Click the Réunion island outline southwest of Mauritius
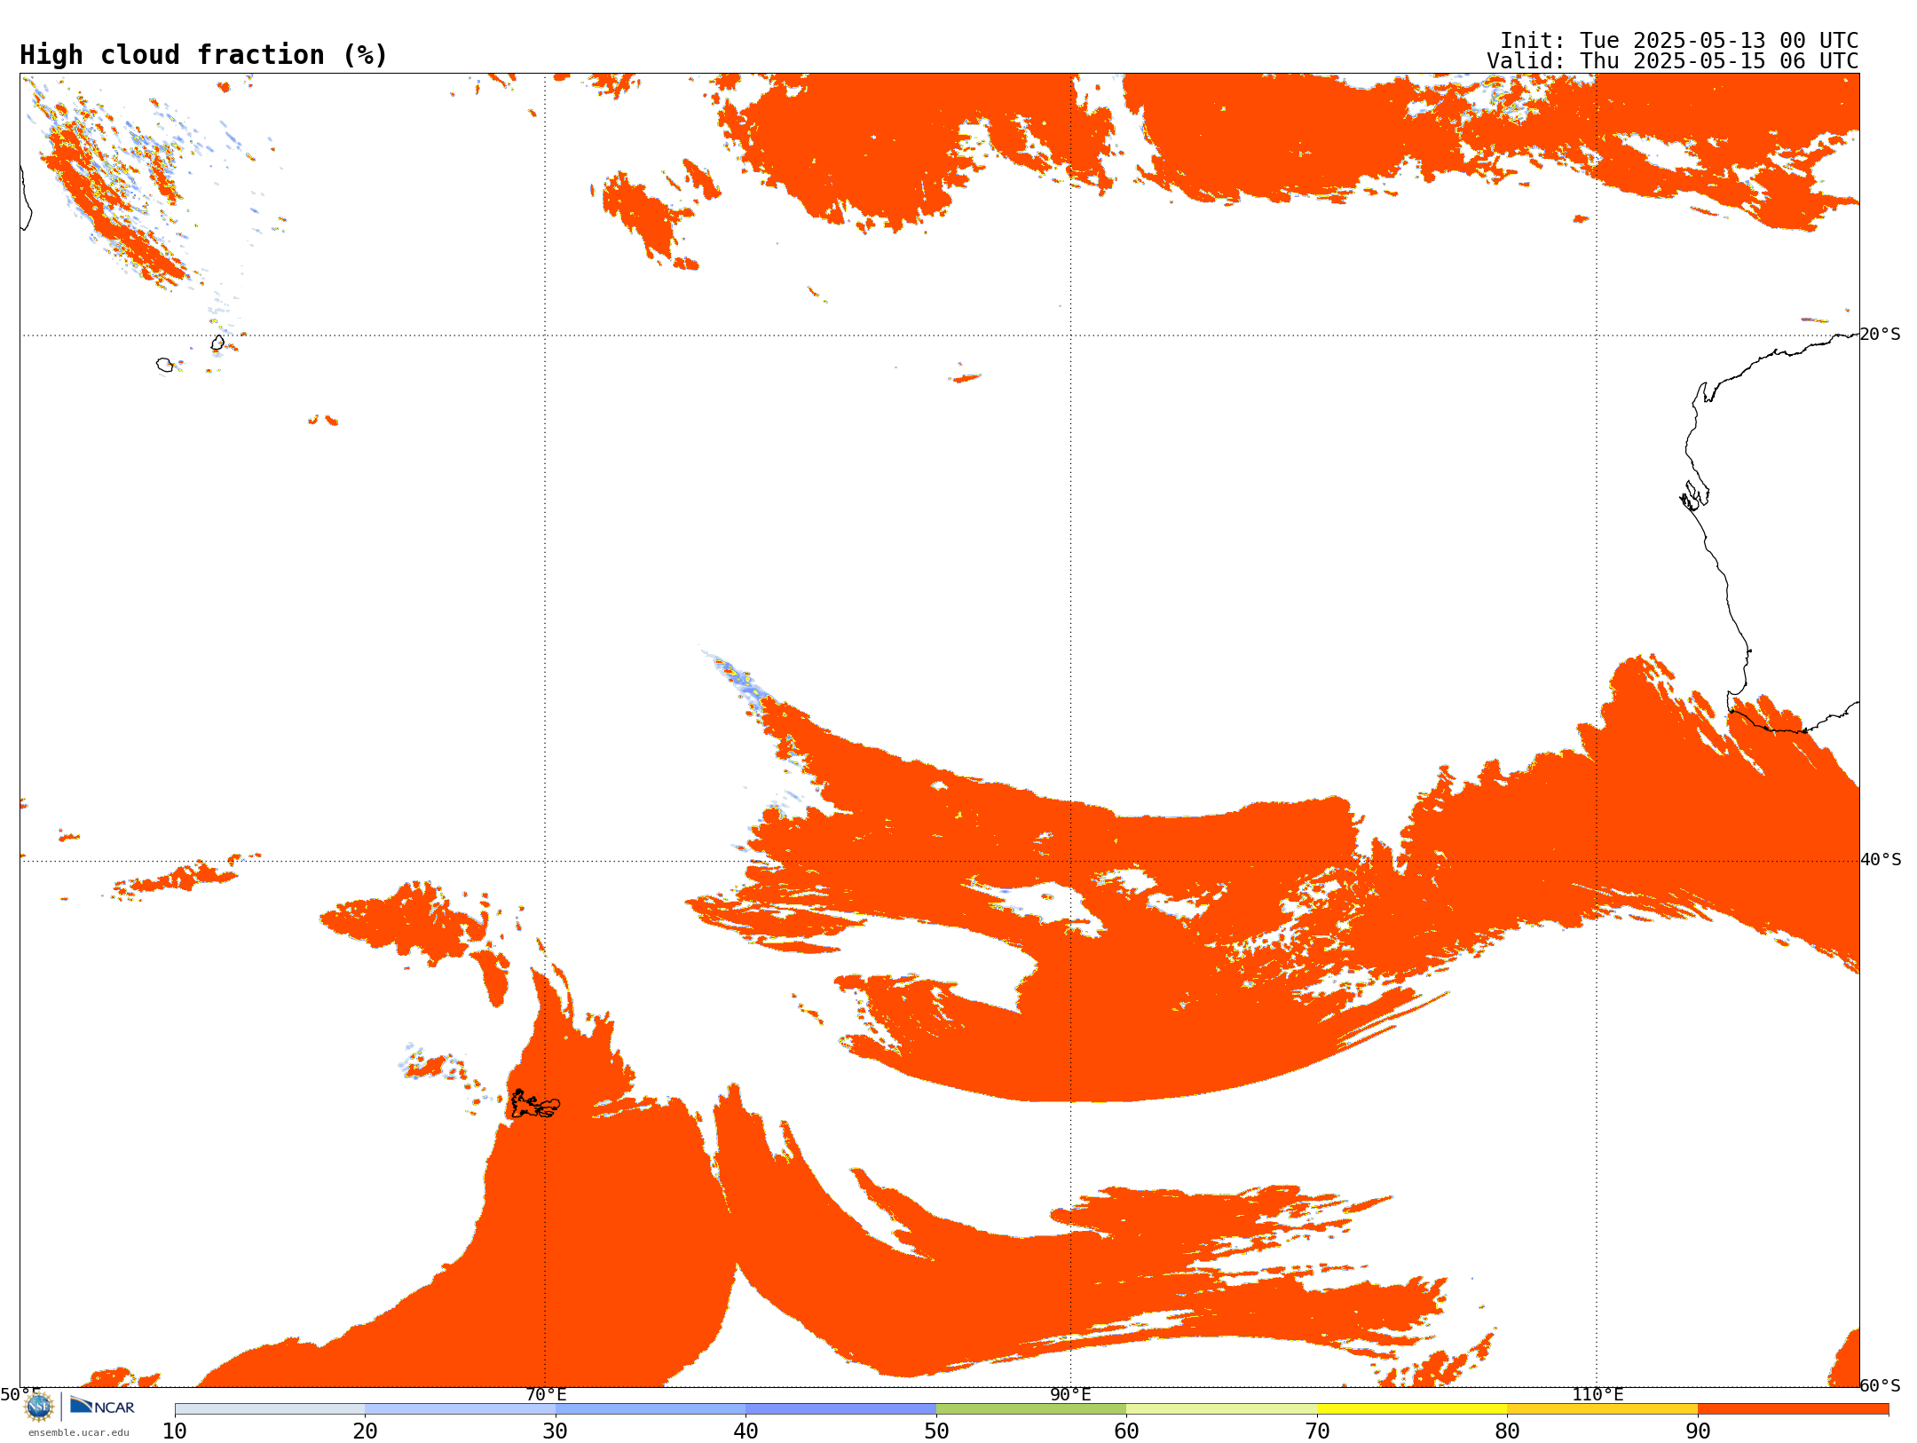Screen dimensions: 1917x1443 click(164, 365)
